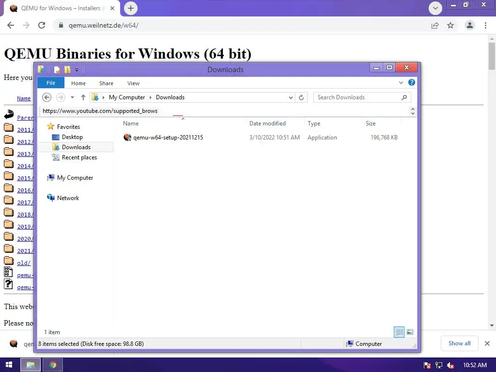Click the Name column link on the webpage

24,98
